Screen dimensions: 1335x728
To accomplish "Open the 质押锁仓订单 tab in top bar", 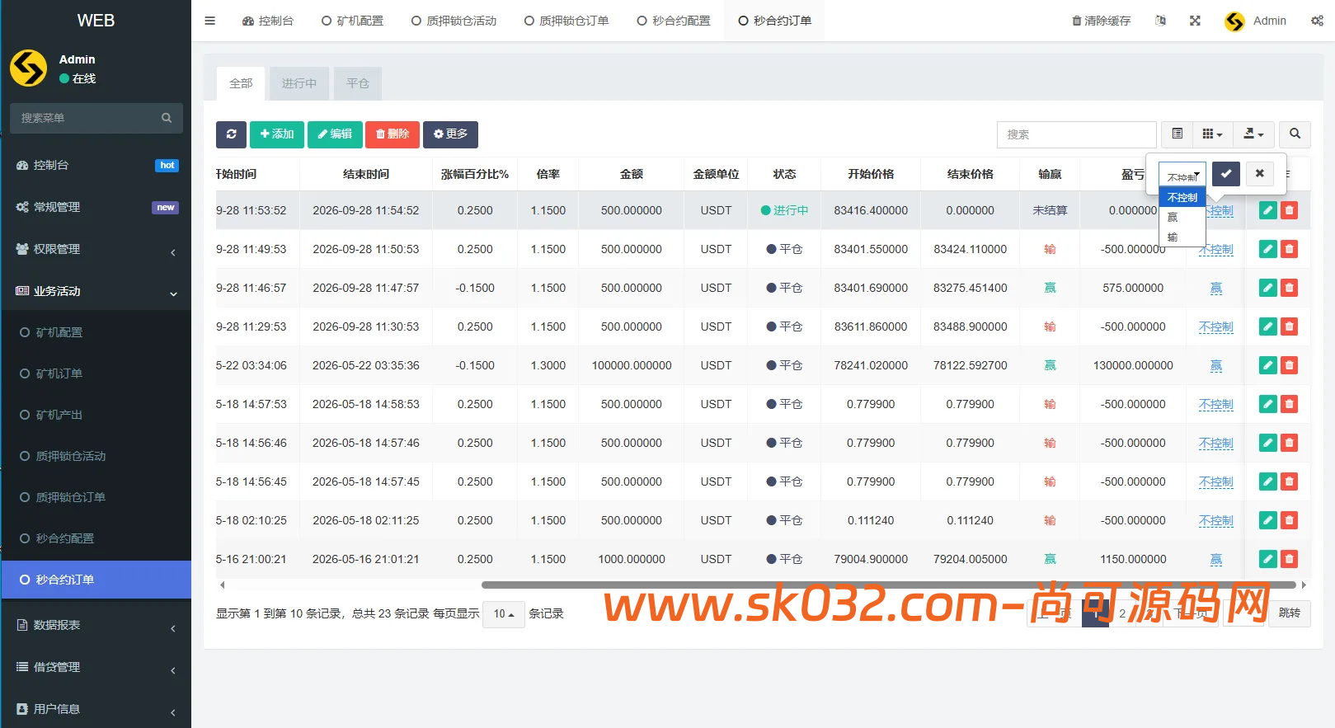I will click(566, 21).
